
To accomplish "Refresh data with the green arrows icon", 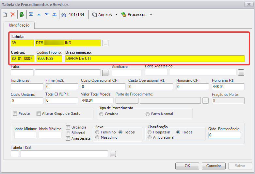I will [x=22, y=14].
